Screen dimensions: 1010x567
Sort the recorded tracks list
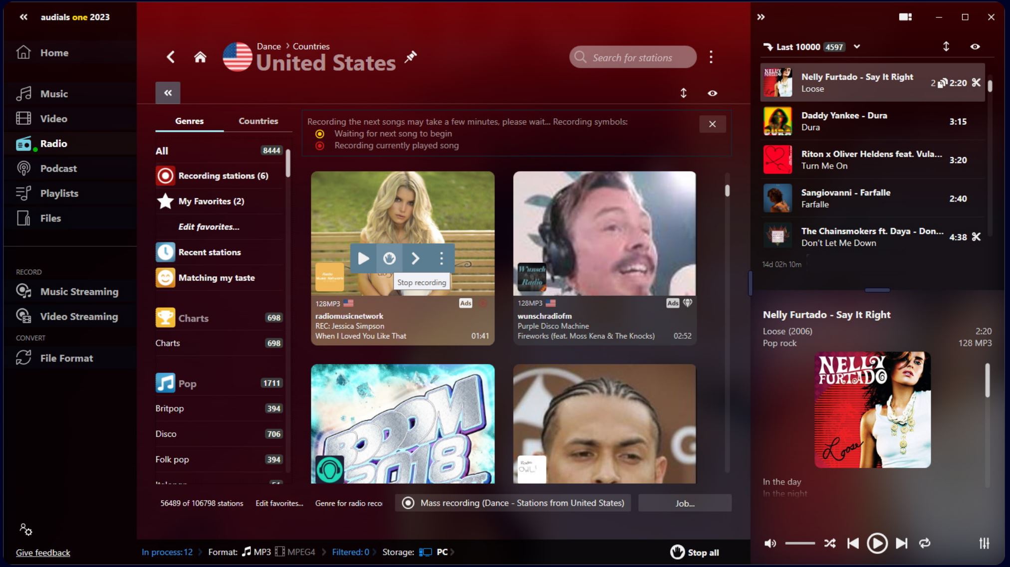coord(946,46)
